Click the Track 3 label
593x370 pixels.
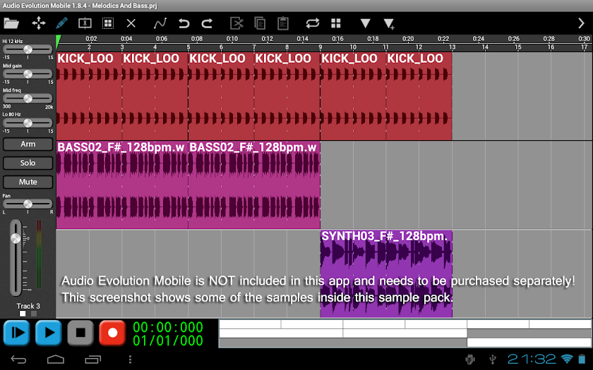point(28,306)
